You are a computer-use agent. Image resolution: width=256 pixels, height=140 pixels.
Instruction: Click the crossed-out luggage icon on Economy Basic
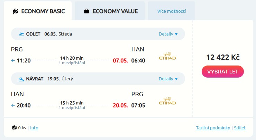click(15, 11)
